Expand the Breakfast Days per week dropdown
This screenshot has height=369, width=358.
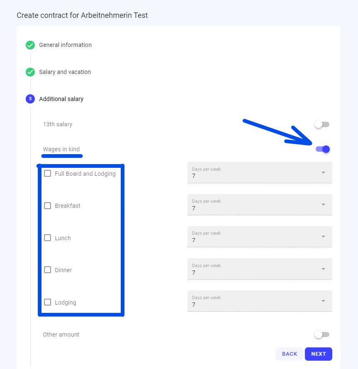(260, 205)
